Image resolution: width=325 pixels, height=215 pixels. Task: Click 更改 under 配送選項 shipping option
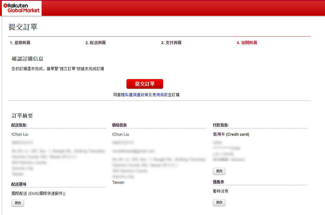point(18,203)
